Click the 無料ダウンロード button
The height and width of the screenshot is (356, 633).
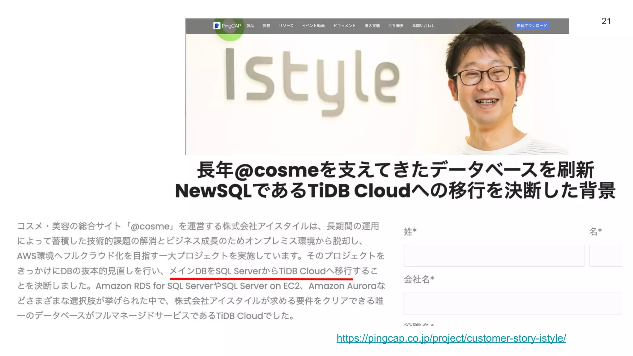click(532, 26)
